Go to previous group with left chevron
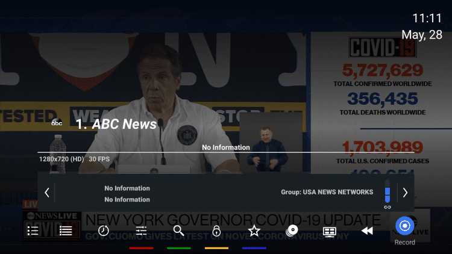This screenshot has height=254, width=452. coord(47,193)
